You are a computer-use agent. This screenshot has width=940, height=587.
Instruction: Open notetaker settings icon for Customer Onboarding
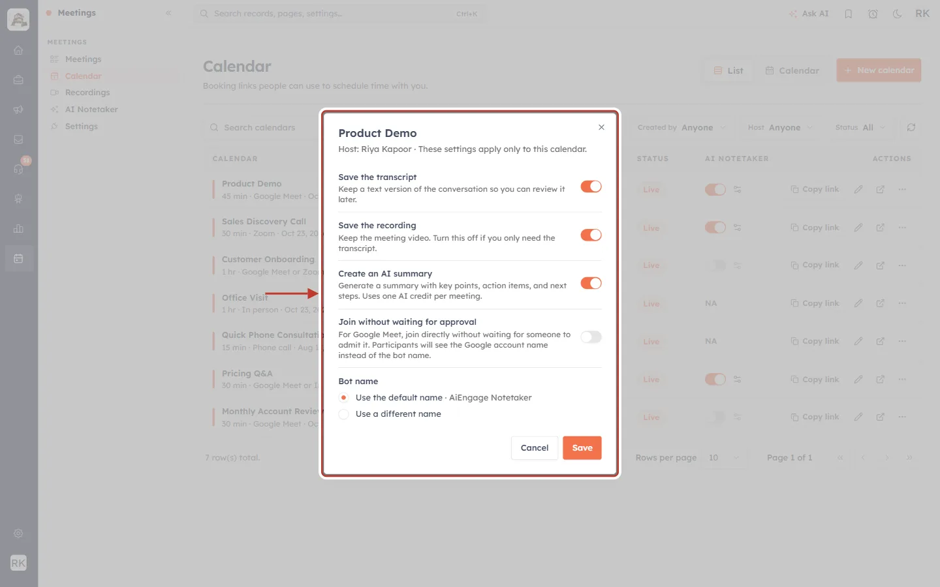coord(737,265)
